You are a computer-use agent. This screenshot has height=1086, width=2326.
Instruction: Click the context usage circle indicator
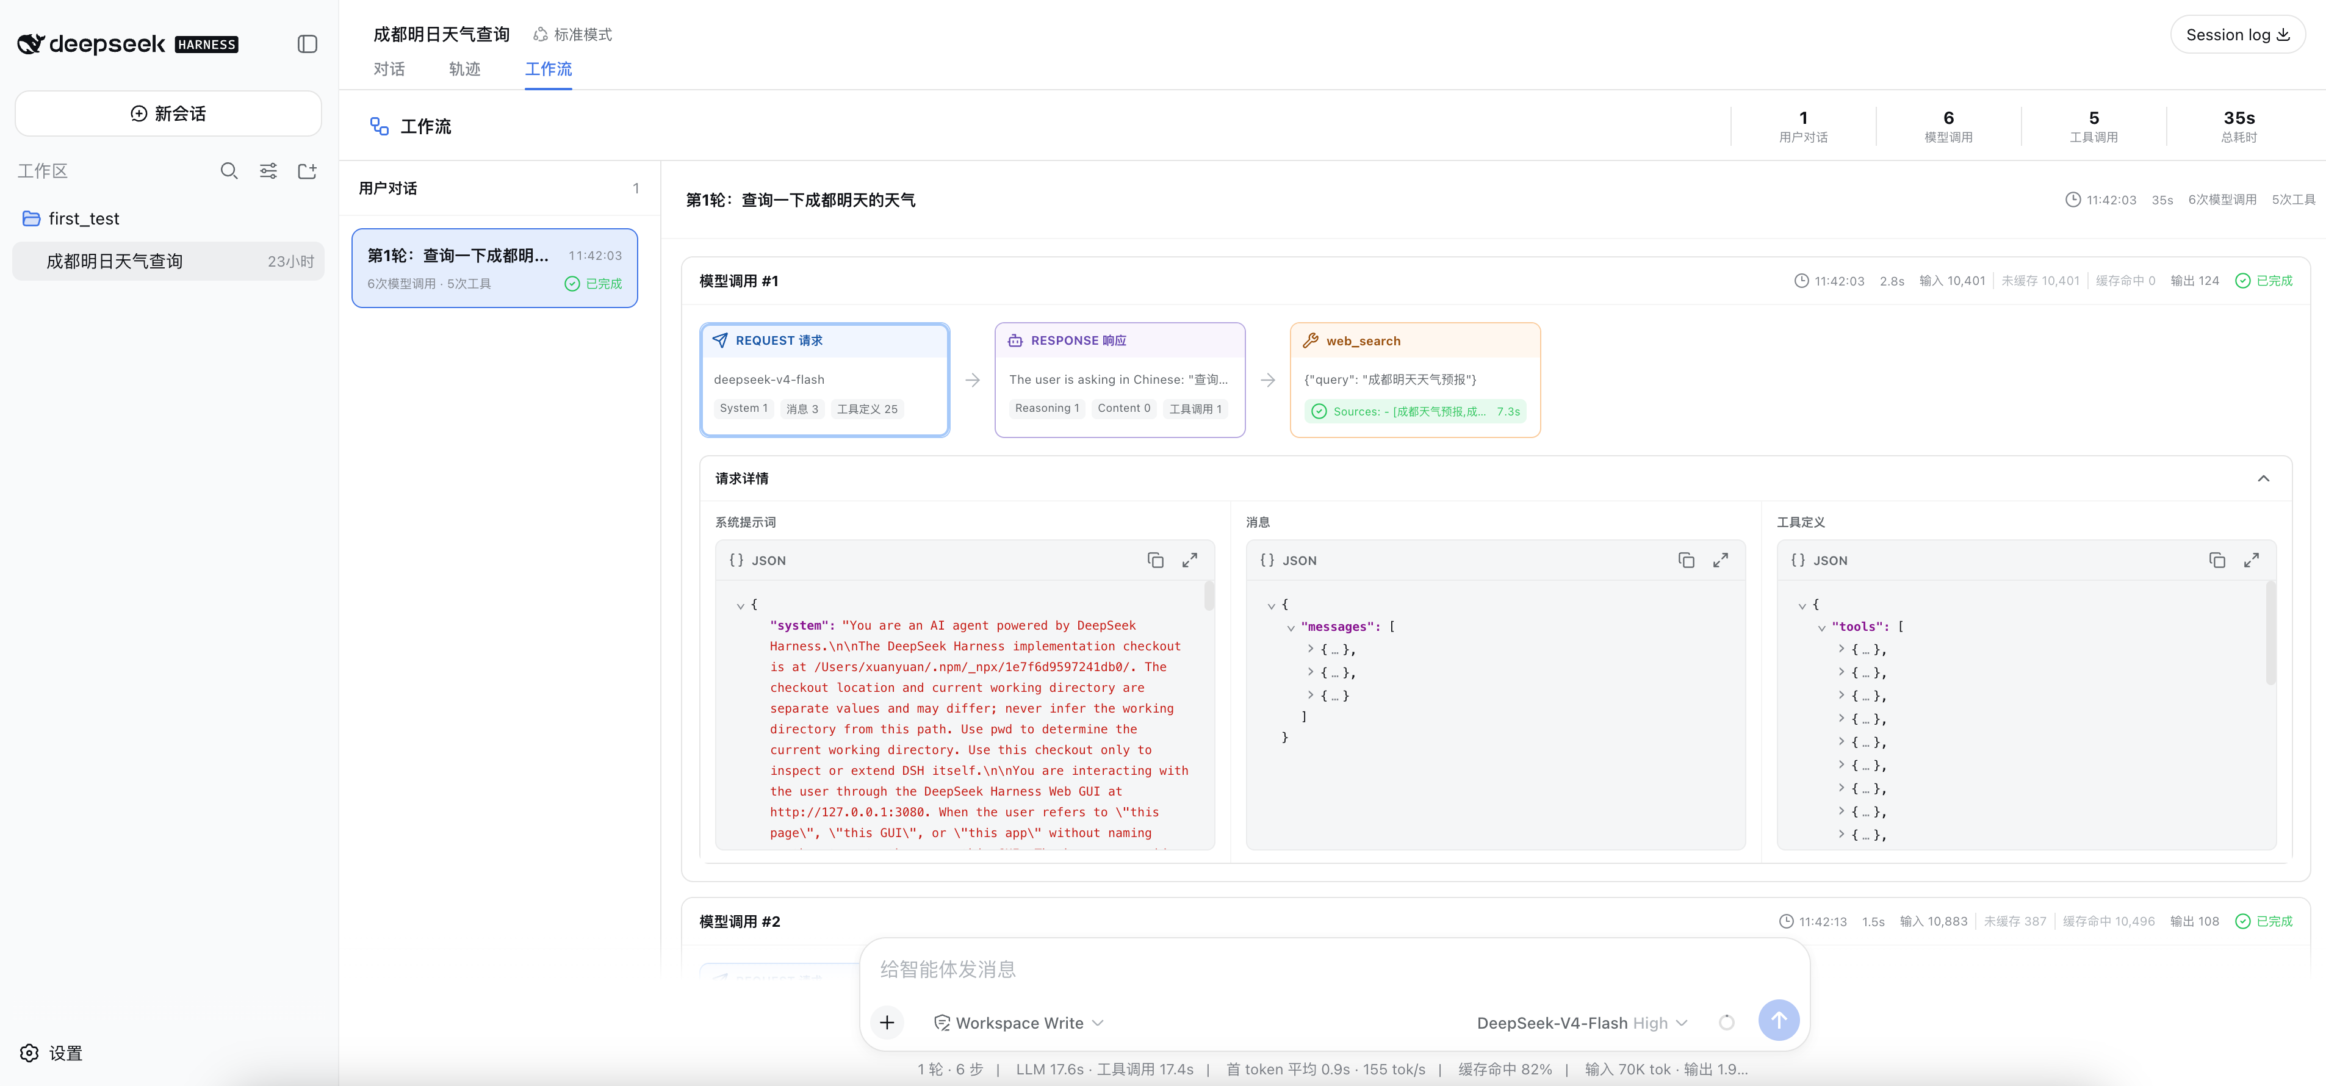[x=1726, y=1023]
